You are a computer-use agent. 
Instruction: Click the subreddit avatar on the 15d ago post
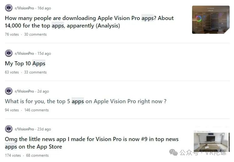tap(9, 53)
